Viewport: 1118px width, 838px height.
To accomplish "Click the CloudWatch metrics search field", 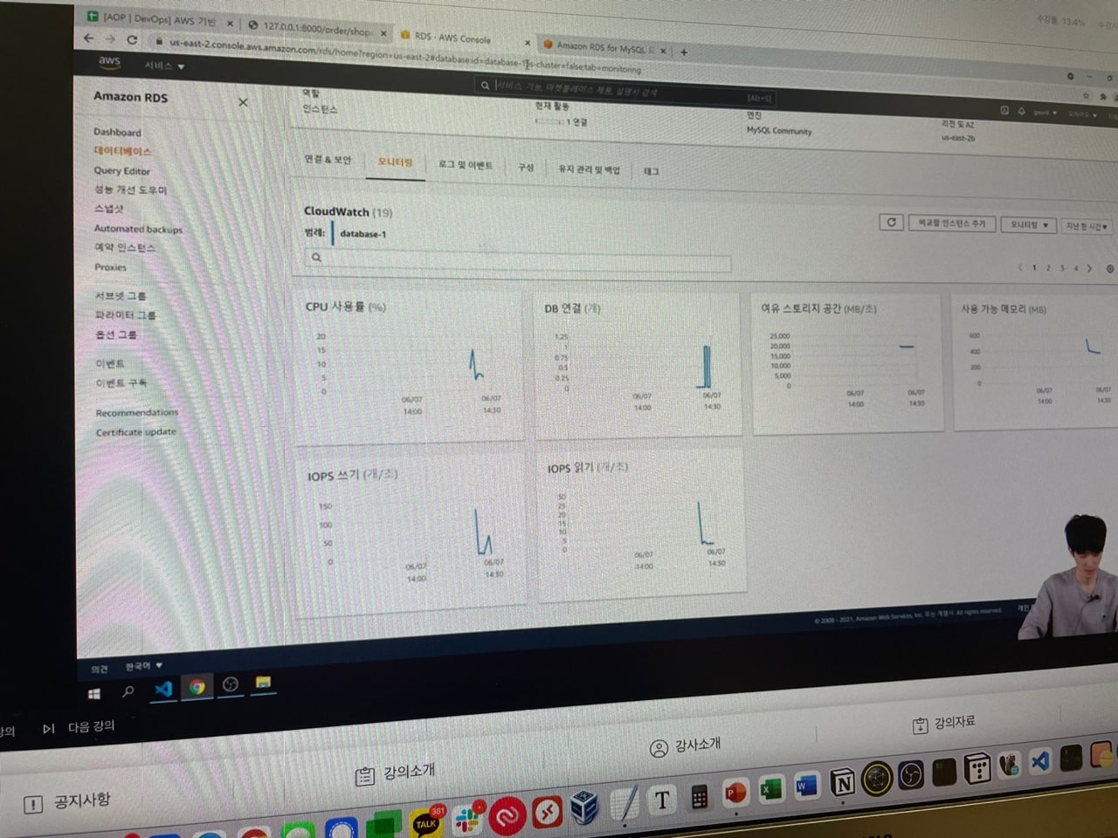I will 518,259.
